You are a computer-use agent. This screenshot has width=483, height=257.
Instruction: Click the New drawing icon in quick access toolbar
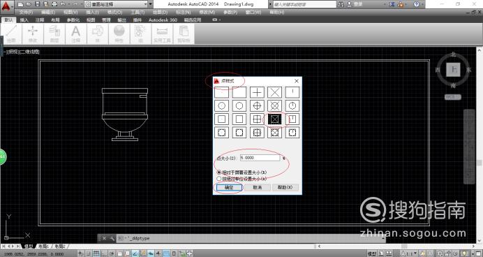[20, 4]
